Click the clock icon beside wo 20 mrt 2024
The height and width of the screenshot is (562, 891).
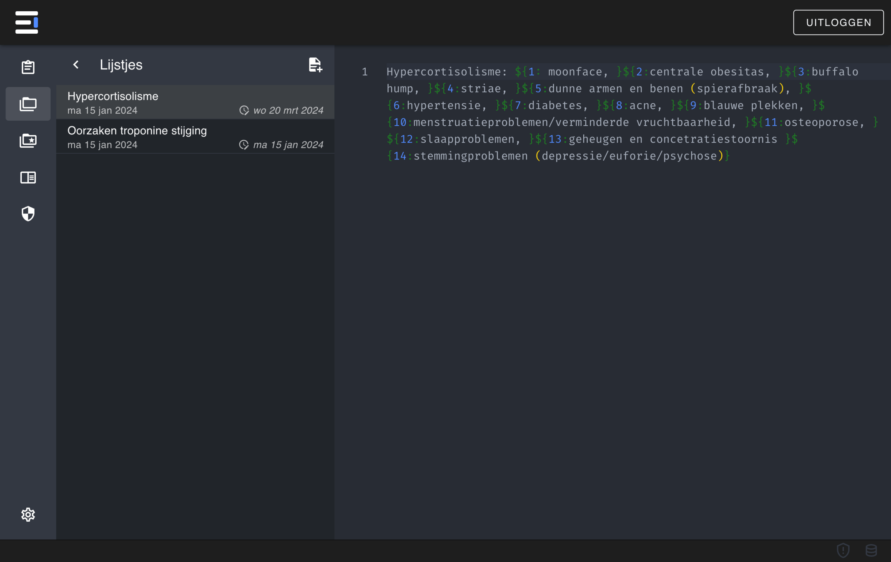pos(244,110)
